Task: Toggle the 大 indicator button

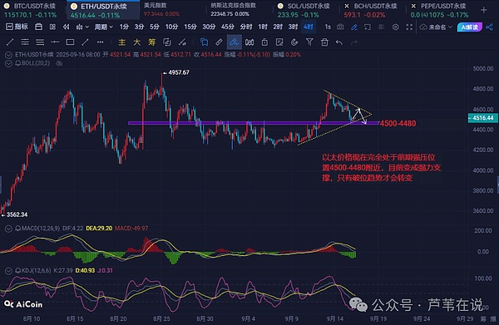Action: 137,42
